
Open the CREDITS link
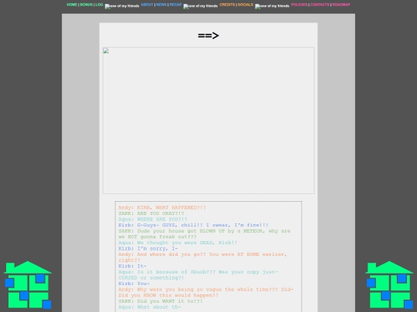pos(227,5)
